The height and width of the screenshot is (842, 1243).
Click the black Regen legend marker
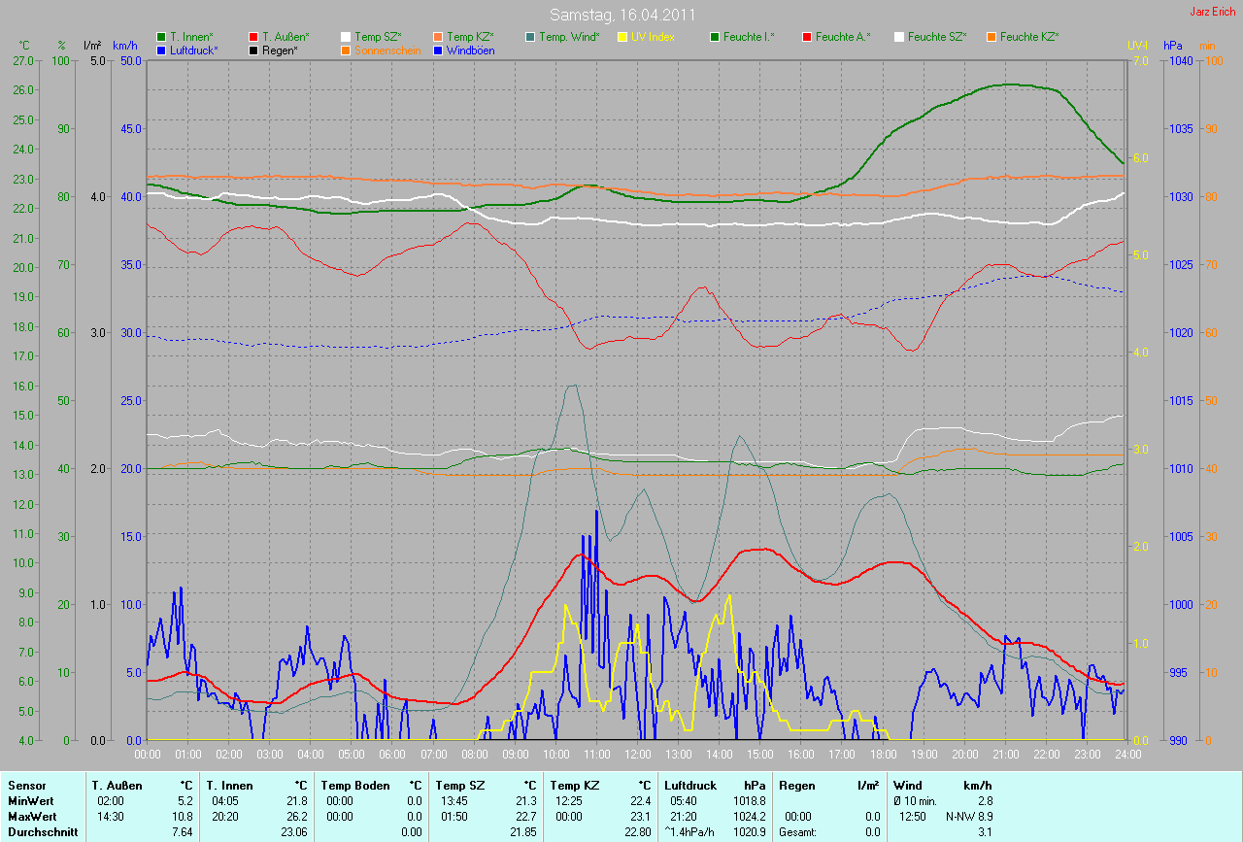[253, 50]
